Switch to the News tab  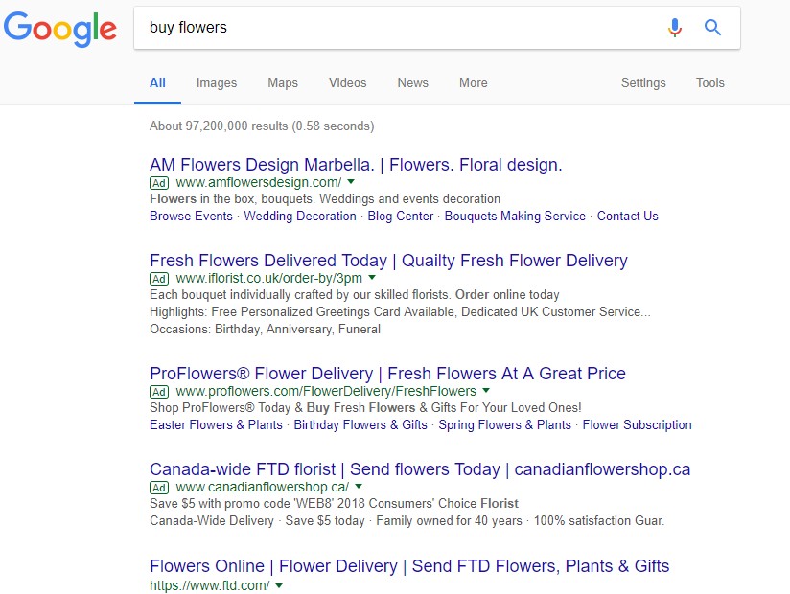(x=412, y=83)
